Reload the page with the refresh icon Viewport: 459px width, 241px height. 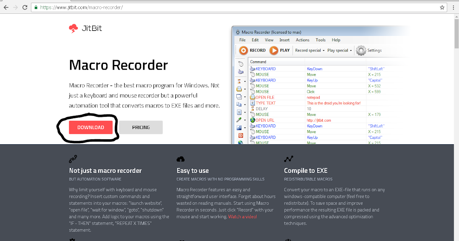[25, 7]
